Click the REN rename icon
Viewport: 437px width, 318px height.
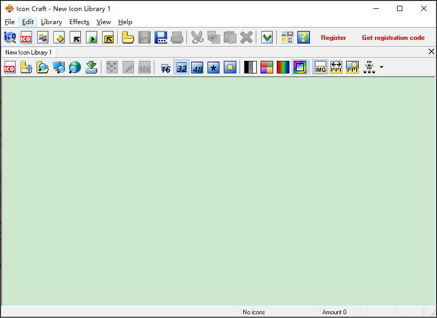[144, 67]
